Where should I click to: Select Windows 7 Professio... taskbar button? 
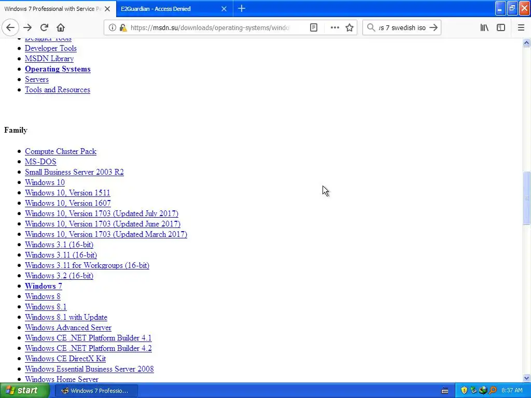pyautogui.click(x=96, y=391)
